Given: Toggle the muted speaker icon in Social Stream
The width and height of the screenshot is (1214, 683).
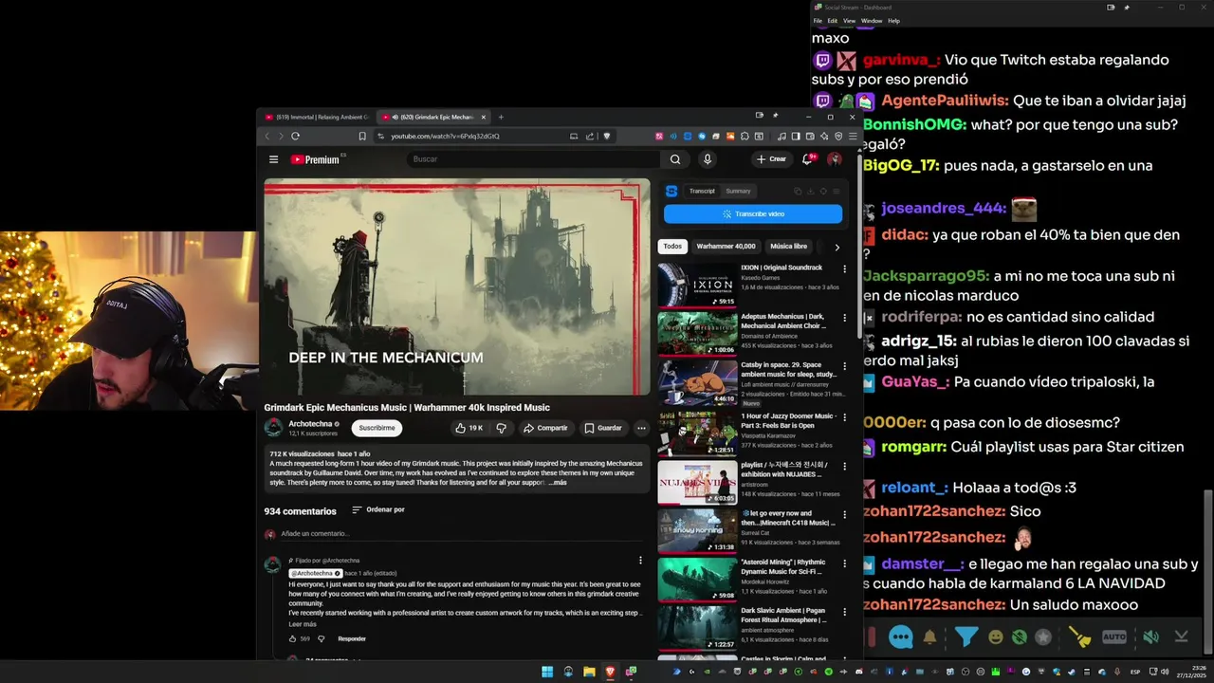Looking at the screenshot, I should point(1150,637).
